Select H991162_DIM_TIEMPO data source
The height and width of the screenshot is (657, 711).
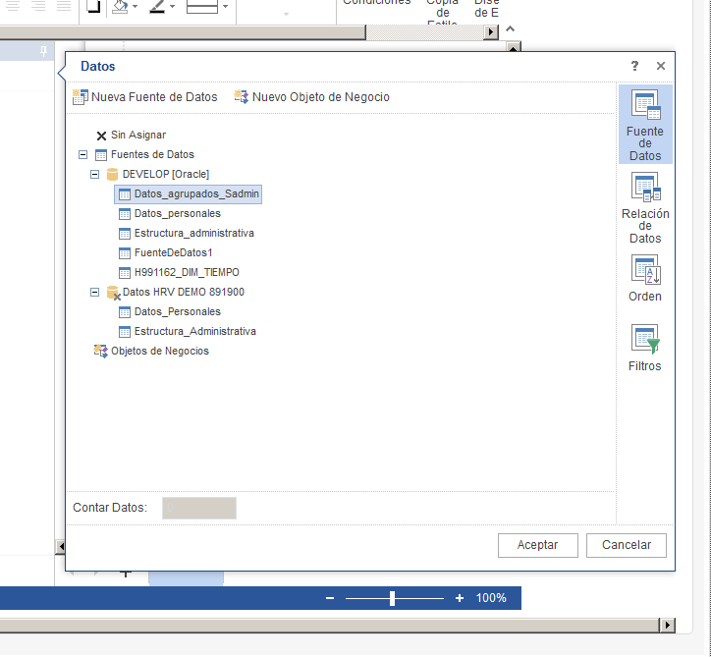click(x=179, y=272)
